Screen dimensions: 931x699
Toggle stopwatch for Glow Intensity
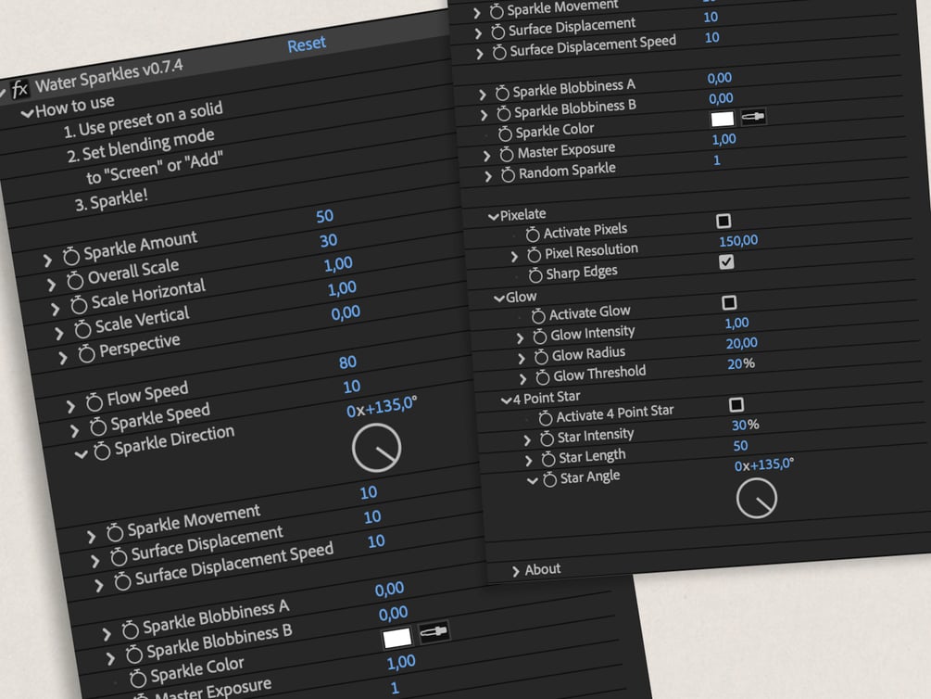pyautogui.click(x=540, y=337)
